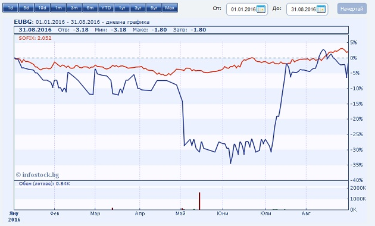Click the Мар month axis label
Image resolution: width=375 pixels, height=226 pixels.
pos(95,214)
